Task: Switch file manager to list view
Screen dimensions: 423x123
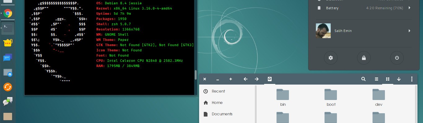Action: (377, 79)
